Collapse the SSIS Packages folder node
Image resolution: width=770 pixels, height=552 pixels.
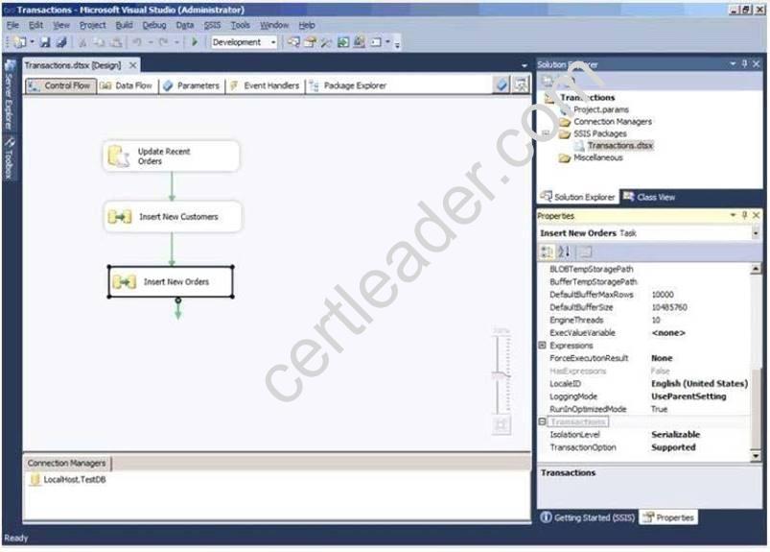click(x=546, y=133)
